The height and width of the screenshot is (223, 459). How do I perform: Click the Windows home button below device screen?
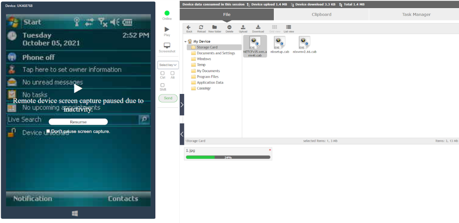tap(75, 214)
